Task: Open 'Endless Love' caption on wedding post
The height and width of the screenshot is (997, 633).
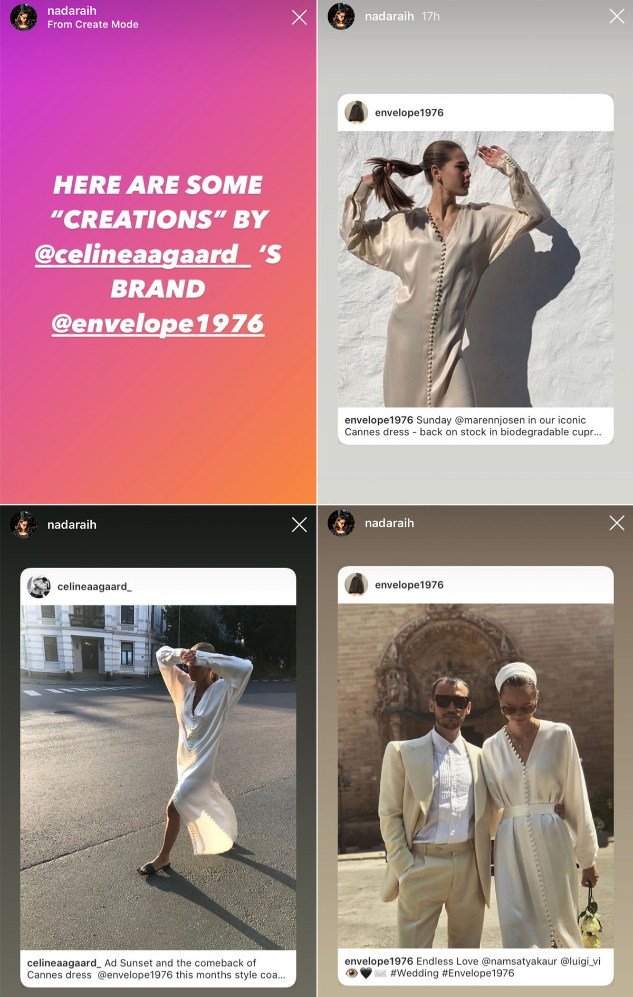Action: (473, 967)
